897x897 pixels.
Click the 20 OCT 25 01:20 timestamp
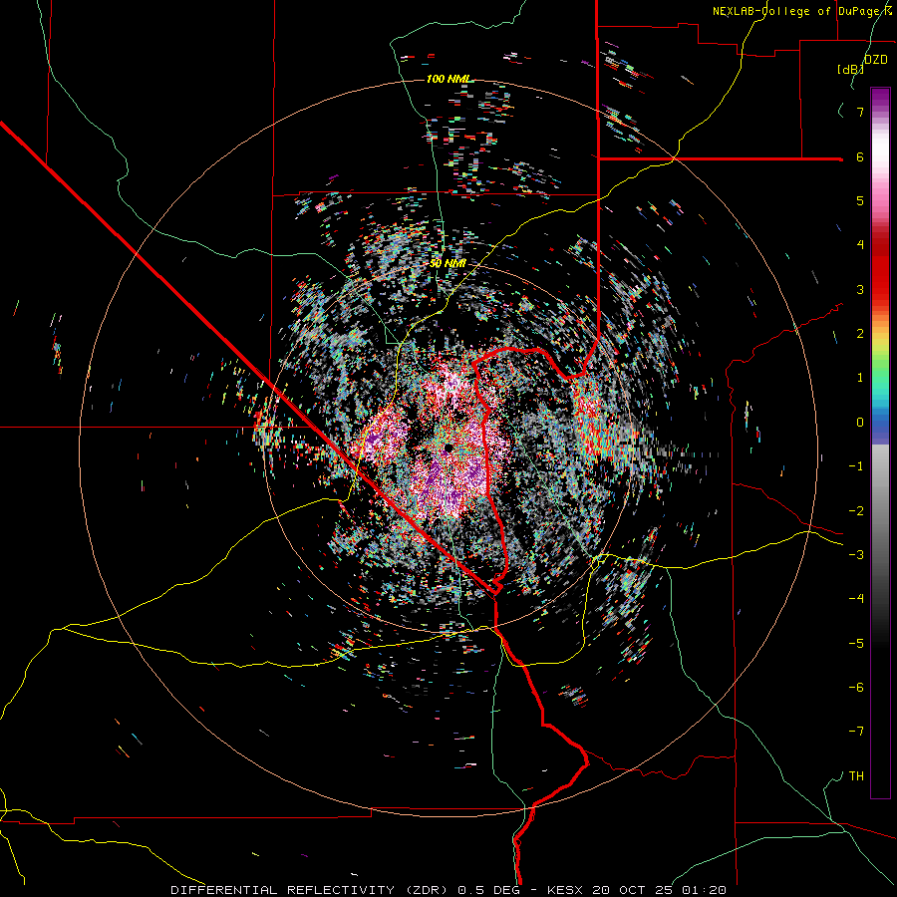click(x=660, y=890)
